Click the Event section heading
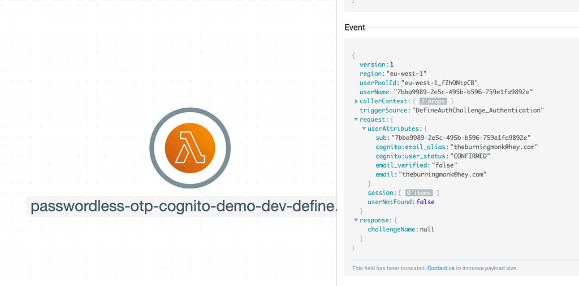Screen dimensions: 579x286 click(355, 28)
